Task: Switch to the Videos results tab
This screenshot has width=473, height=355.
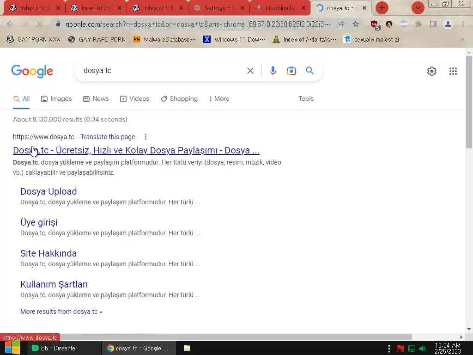Action: pos(134,99)
